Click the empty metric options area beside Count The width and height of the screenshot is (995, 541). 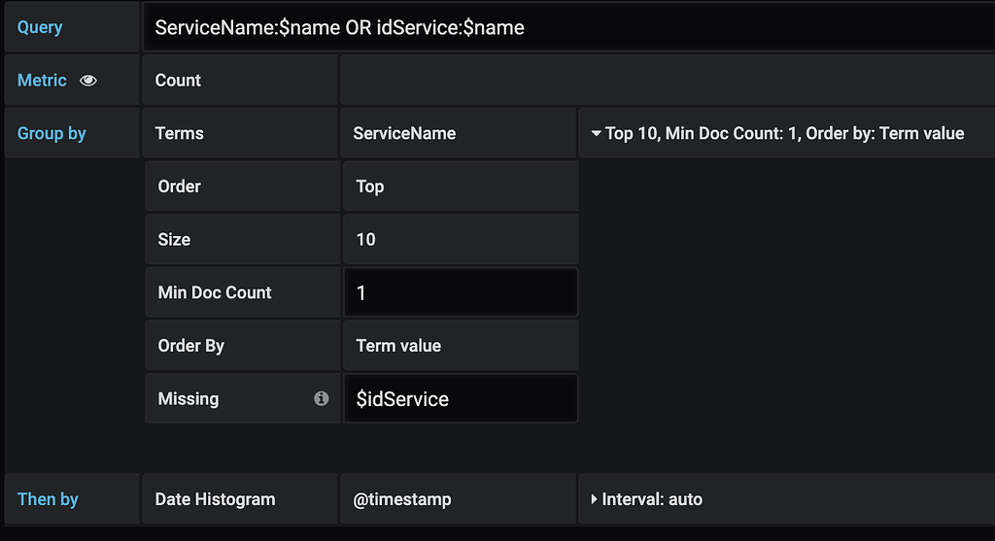click(666, 81)
